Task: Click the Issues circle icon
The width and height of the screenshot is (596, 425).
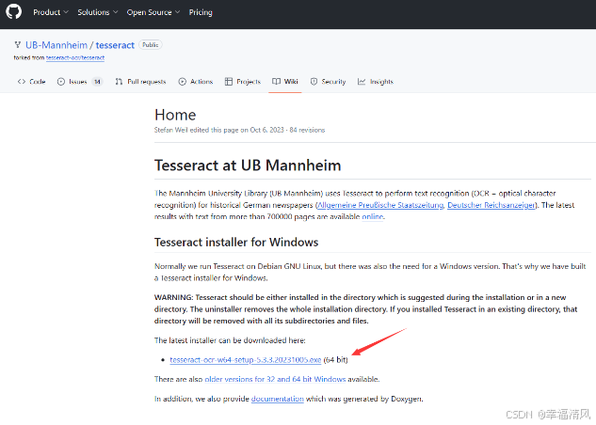Action: (61, 81)
